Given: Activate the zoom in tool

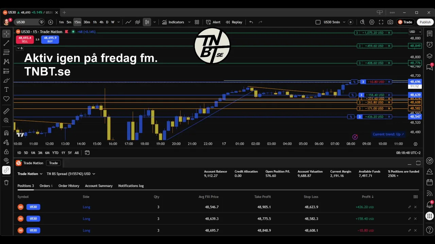Looking at the screenshot, I should click(6, 120).
